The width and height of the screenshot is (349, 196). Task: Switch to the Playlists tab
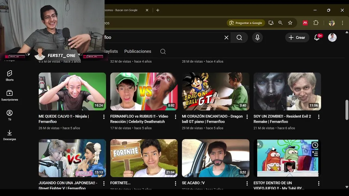(111, 51)
